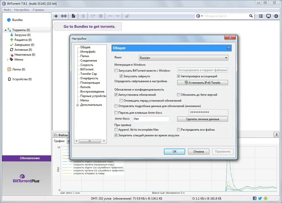The width and height of the screenshot is (282, 203).
Task: Open the search provider dropdown arrow
Action: pyautogui.click(x=202, y=16)
